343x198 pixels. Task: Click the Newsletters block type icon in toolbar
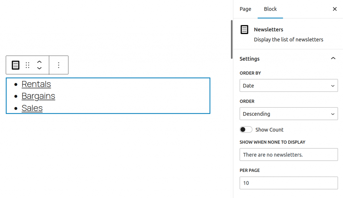[x=16, y=65]
